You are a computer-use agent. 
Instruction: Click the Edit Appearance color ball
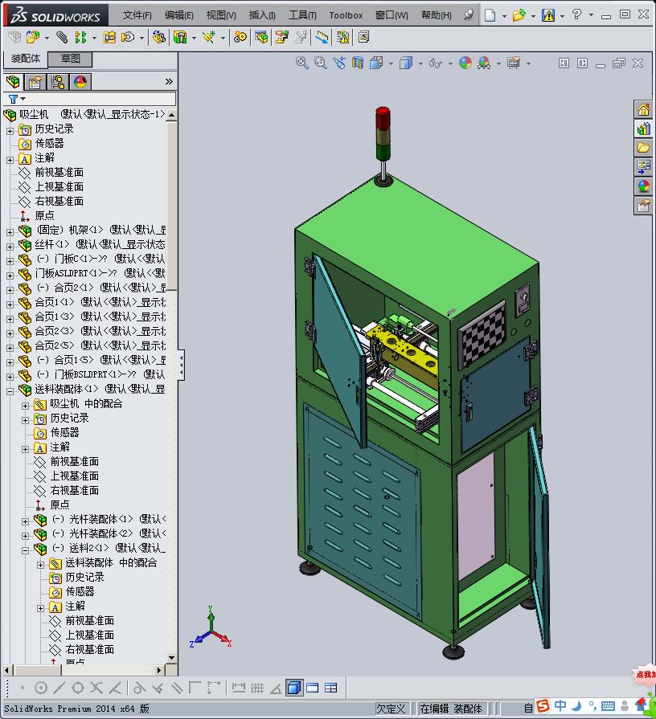click(465, 63)
